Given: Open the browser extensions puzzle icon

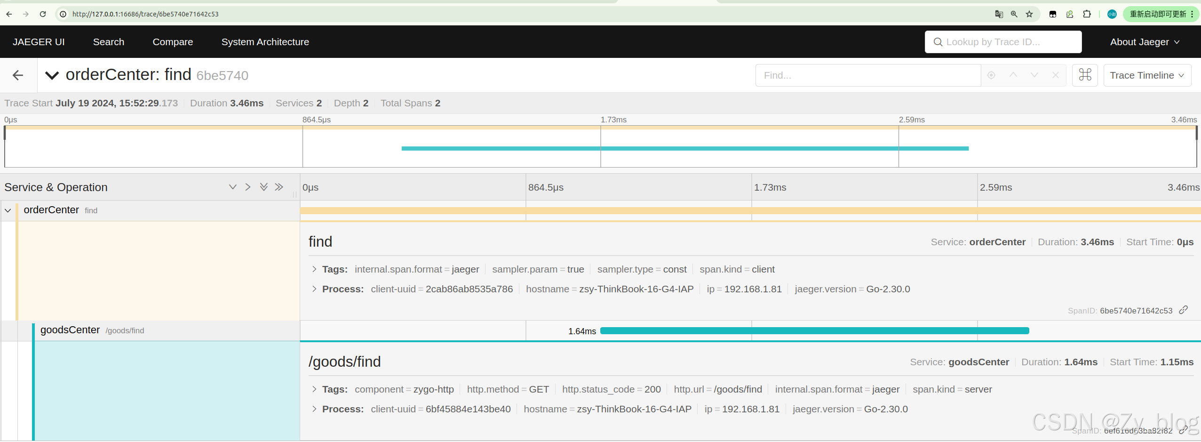Looking at the screenshot, I should tap(1087, 14).
